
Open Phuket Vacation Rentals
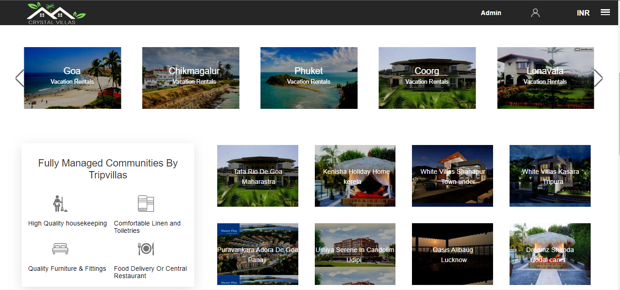[x=308, y=78]
